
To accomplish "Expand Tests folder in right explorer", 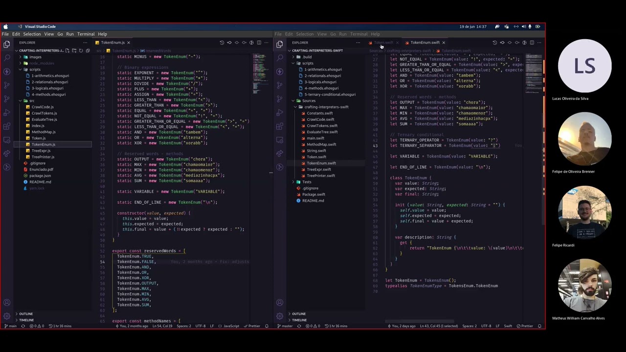I will coord(307,182).
